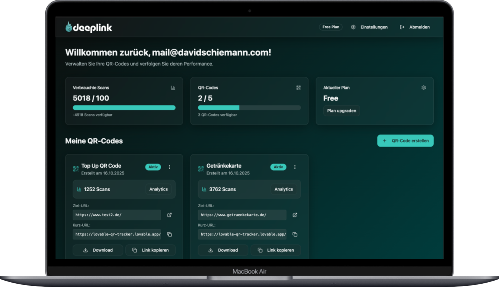Click QR icon in QR-Codes stat card

(298, 88)
